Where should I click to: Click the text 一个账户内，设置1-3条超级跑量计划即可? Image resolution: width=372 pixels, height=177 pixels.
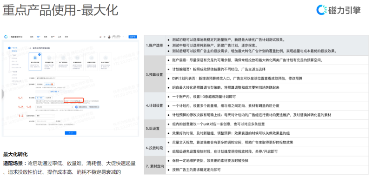(x=204, y=97)
